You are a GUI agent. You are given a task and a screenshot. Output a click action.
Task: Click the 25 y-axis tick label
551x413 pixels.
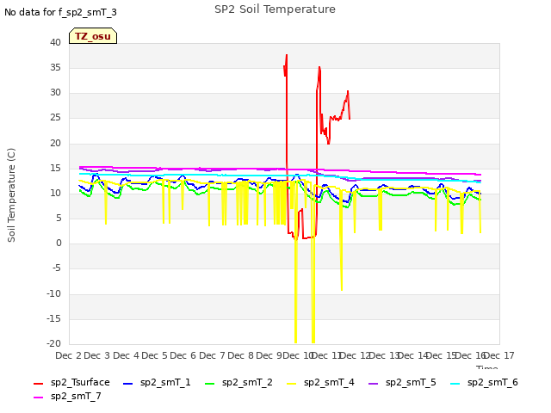55,118
